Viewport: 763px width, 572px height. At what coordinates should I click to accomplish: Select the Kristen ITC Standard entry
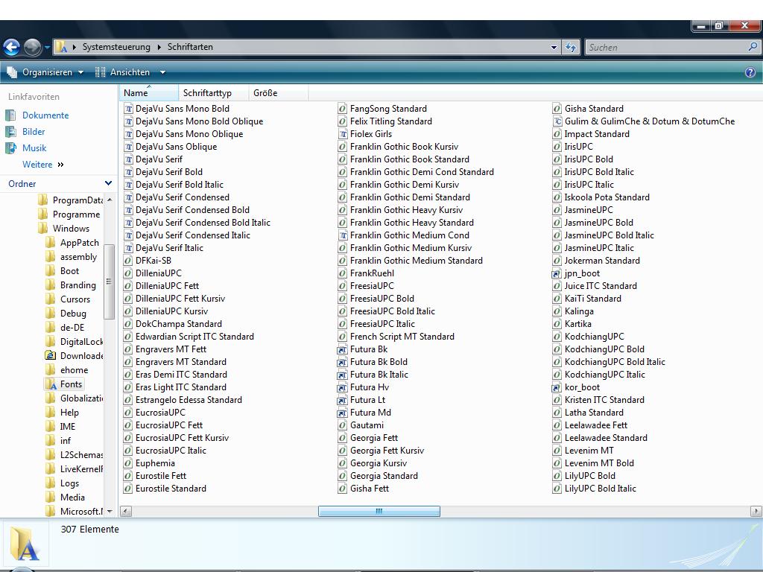(604, 400)
